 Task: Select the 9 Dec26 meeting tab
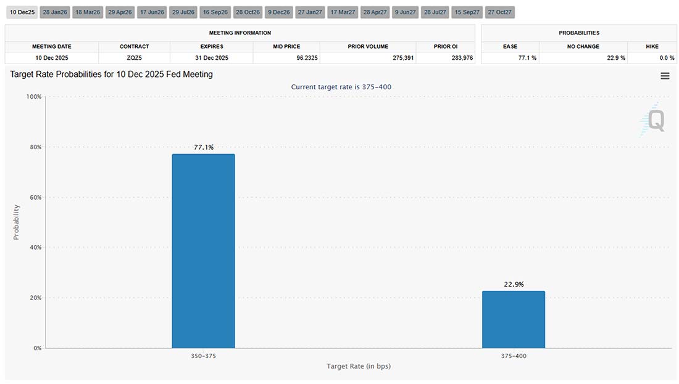pos(278,11)
